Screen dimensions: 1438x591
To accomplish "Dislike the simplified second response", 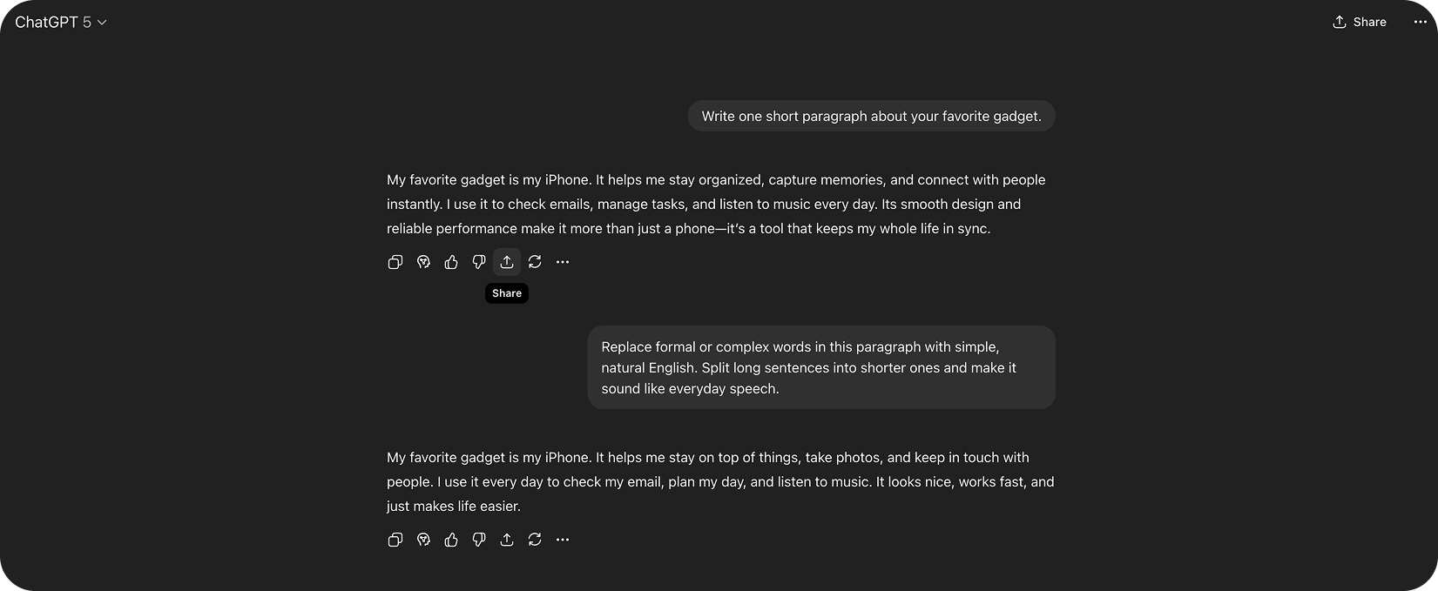I will pyautogui.click(x=479, y=540).
